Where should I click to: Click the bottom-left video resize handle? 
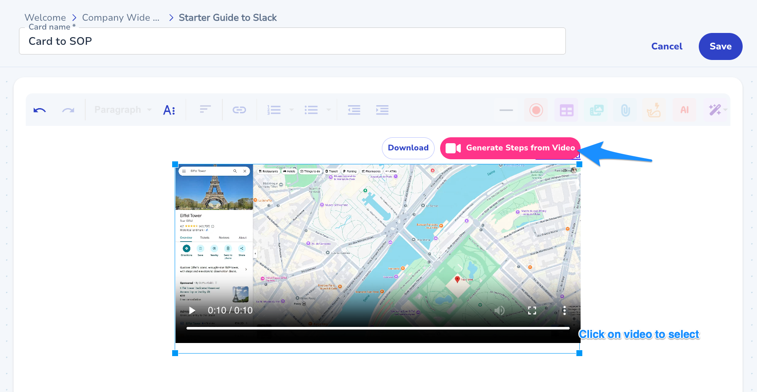175,353
